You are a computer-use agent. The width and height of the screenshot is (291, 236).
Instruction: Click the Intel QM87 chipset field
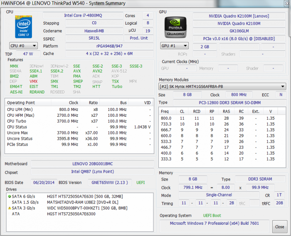pos(92,172)
